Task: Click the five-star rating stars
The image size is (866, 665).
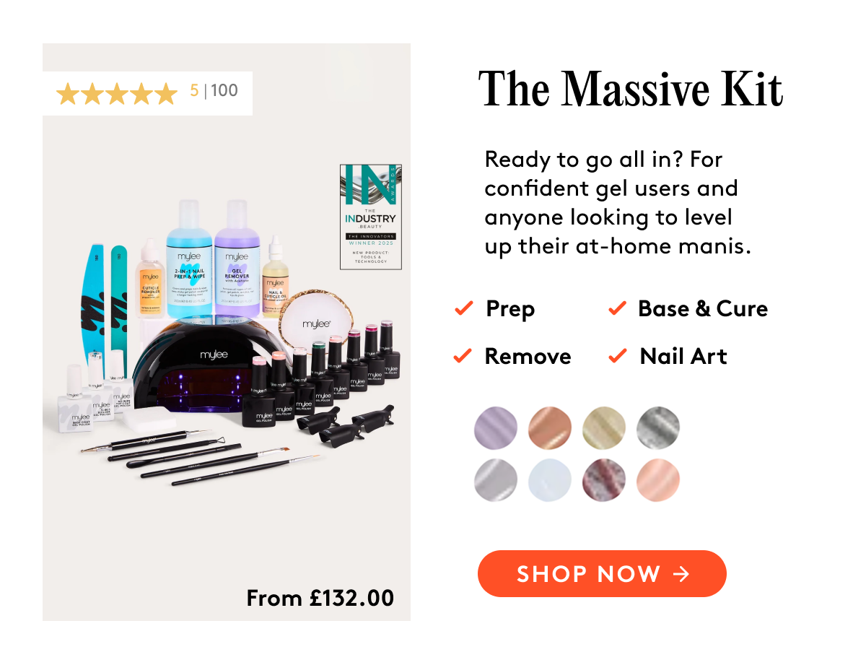Action: point(116,93)
